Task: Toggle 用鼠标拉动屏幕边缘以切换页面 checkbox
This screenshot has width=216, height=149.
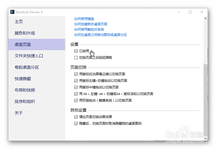Action: click(x=76, y=74)
